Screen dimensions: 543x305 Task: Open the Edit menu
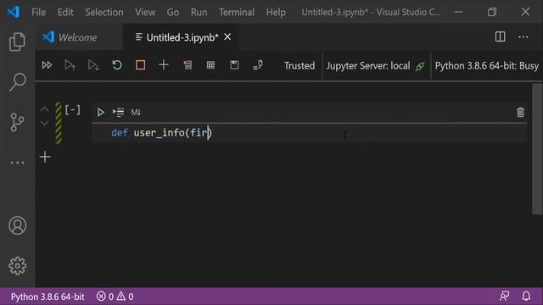pos(65,12)
